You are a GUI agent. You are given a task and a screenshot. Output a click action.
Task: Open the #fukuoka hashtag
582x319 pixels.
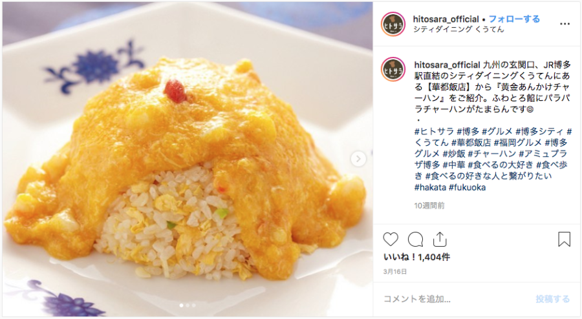click(468, 187)
